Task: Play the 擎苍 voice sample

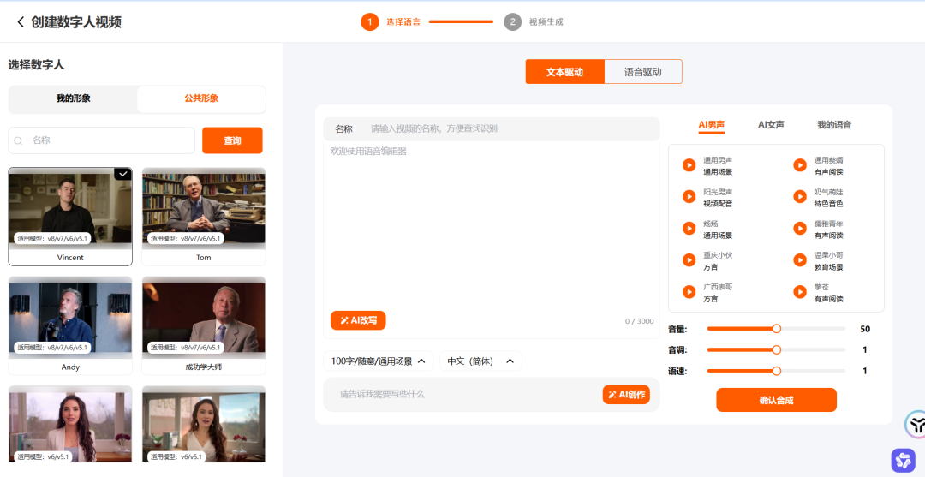Action: pyautogui.click(x=800, y=292)
